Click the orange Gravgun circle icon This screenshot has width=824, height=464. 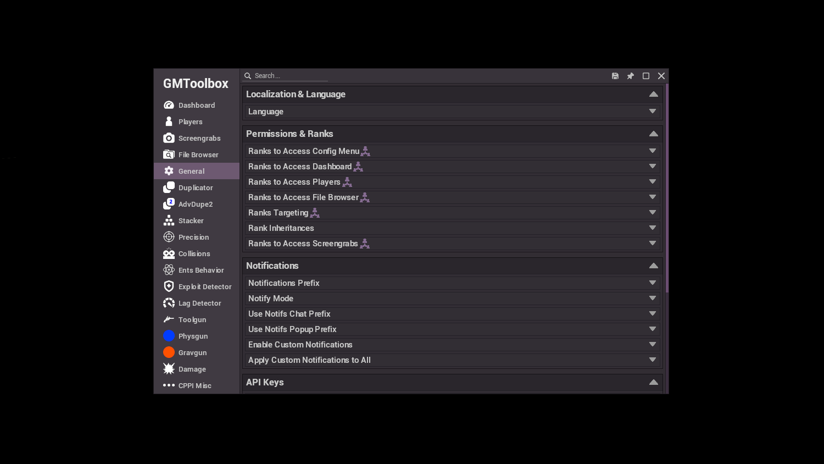(x=169, y=352)
